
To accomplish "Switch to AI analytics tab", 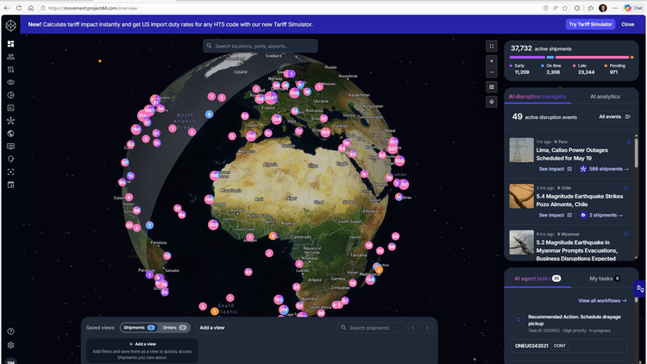I will click(x=605, y=97).
